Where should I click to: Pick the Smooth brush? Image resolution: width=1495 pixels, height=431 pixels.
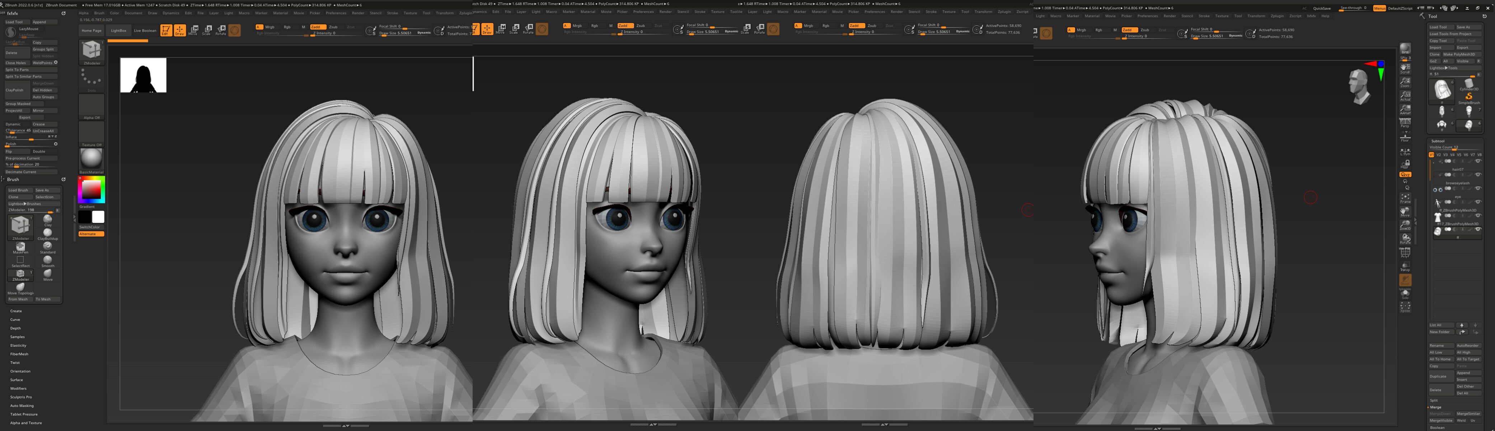tap(48, 261)
